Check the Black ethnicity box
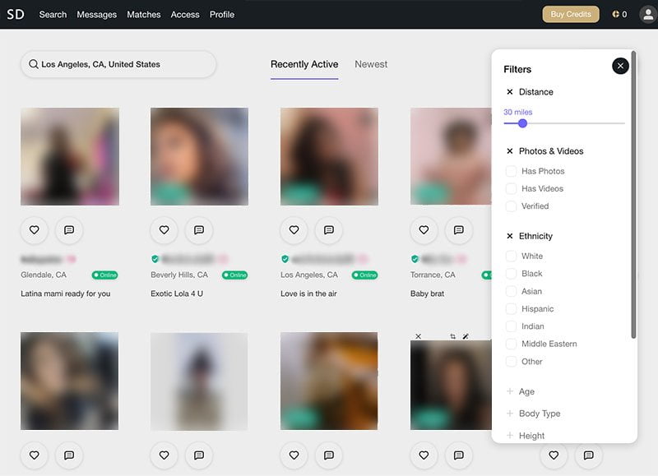 [511, 274]
